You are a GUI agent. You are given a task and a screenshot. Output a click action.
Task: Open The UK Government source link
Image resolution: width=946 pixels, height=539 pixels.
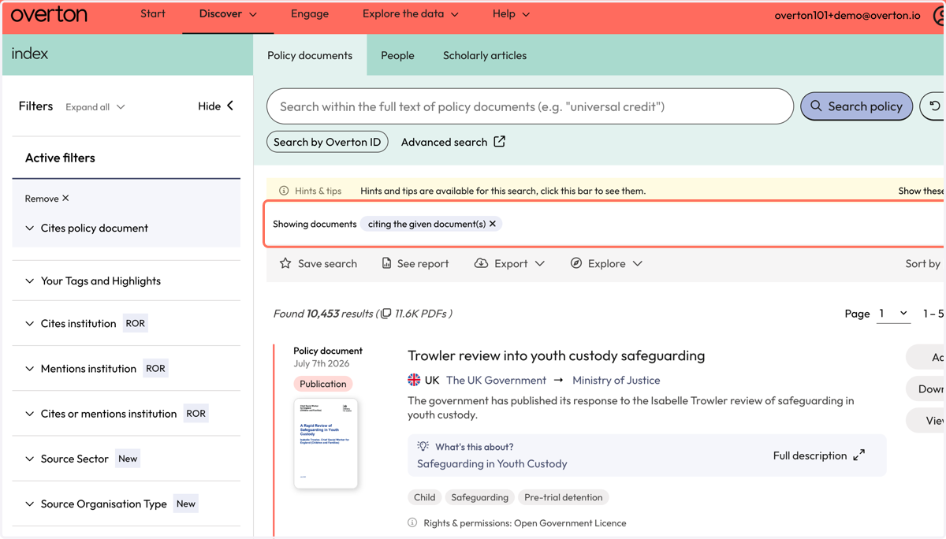click(496, 380)
